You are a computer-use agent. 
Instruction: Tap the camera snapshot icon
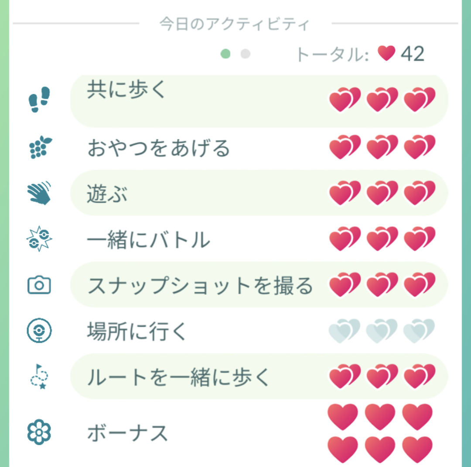point(39,285)
